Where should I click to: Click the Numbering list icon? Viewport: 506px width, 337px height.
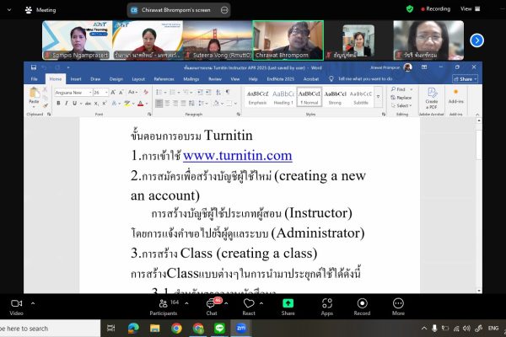click(172, 92)
